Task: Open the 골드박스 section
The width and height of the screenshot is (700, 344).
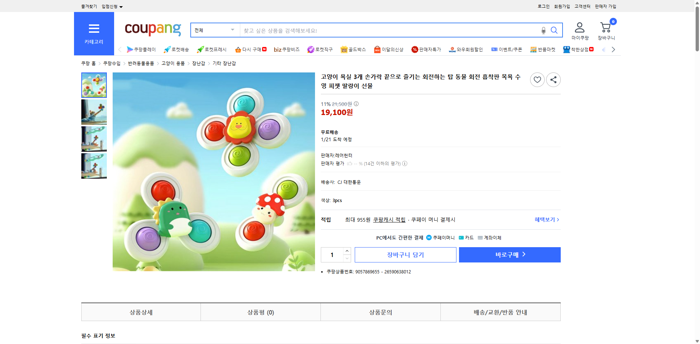Action: click(353, 50)
